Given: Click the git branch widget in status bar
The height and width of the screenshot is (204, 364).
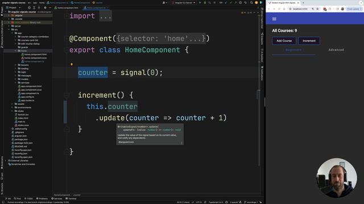Looking at the screenshot, I should pyautogui.click(x=251, y=202).
